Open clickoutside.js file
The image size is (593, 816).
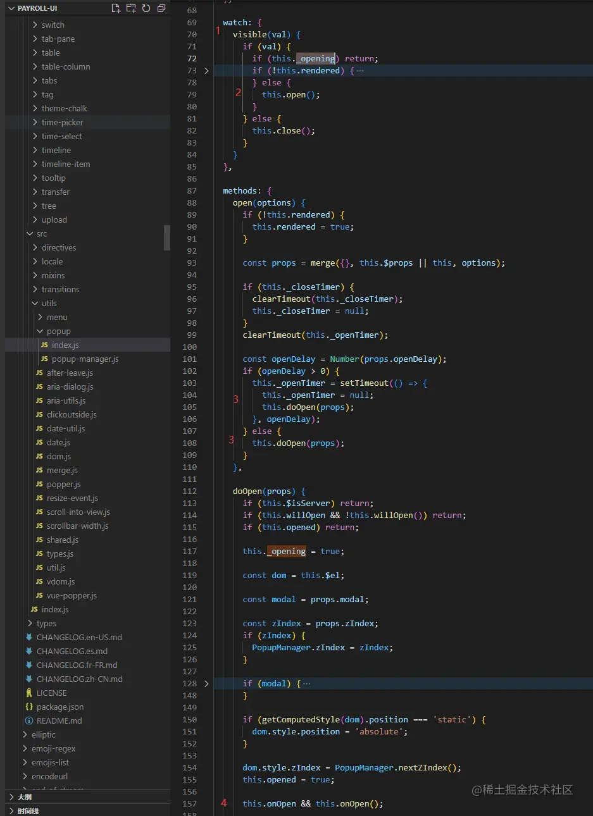[72, 414]
